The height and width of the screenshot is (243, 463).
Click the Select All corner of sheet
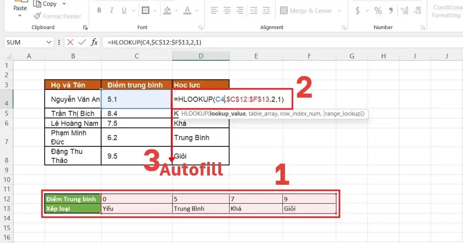coord(9,56)
